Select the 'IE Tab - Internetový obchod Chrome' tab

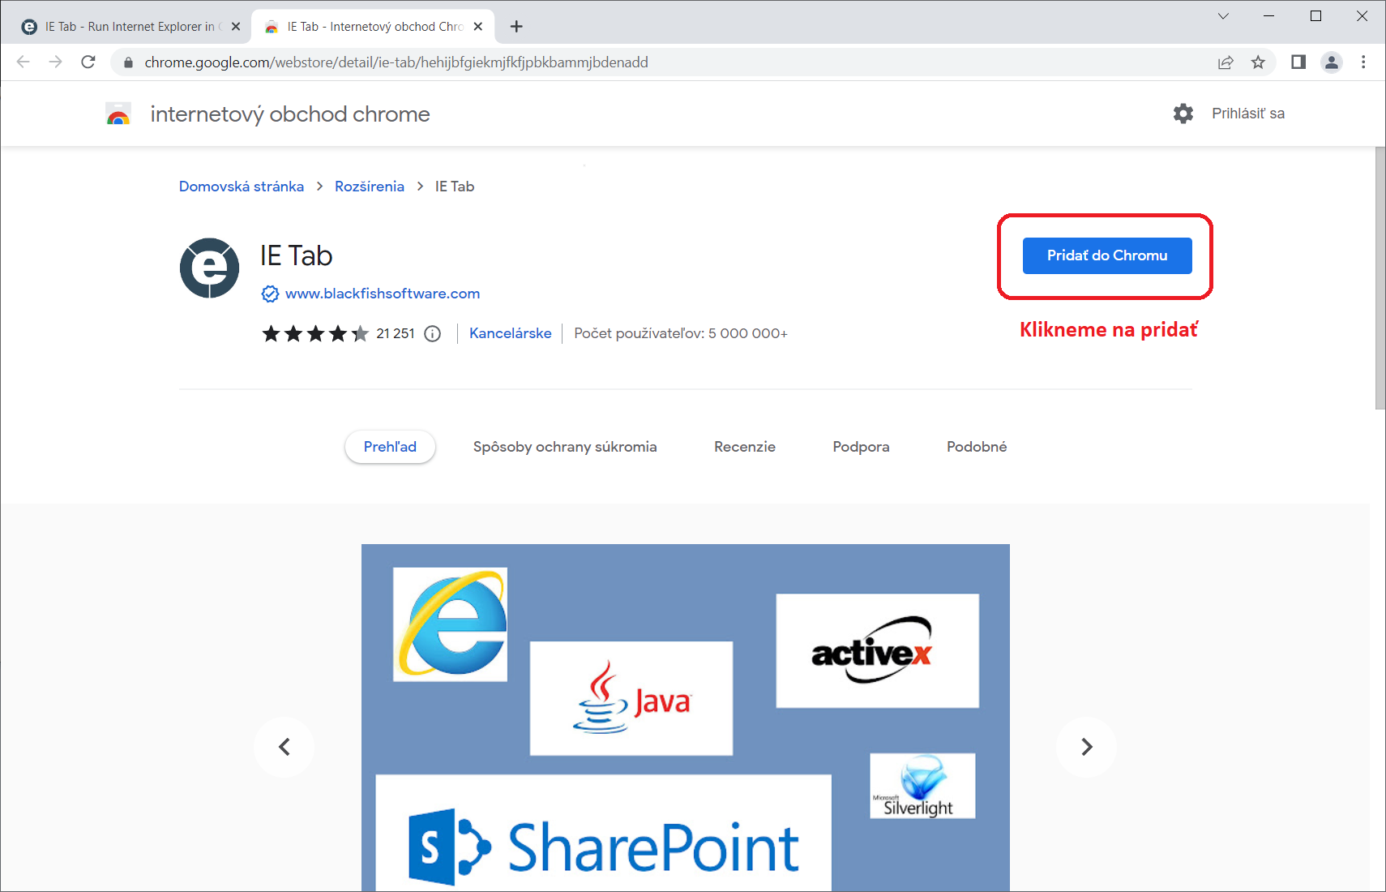click(374, 27)
